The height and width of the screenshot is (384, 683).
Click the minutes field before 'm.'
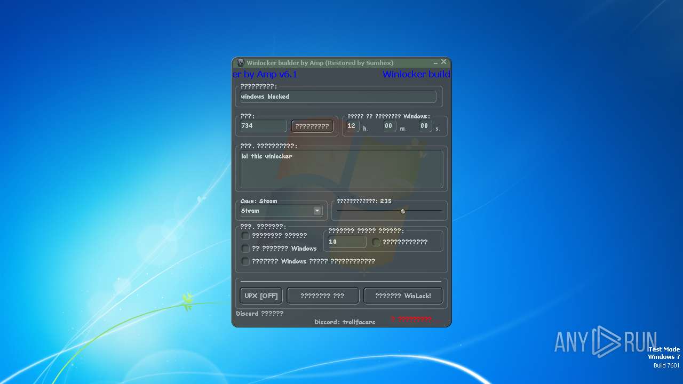(389, 126)
